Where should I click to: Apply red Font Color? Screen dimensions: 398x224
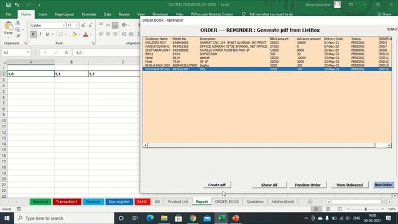[x=86, y=34]
